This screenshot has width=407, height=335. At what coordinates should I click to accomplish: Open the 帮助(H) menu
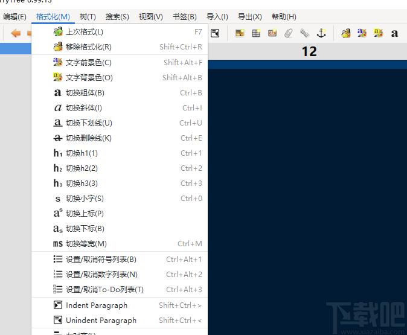click(284, 17)
